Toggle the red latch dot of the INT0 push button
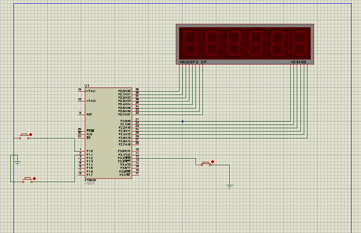 212,162
